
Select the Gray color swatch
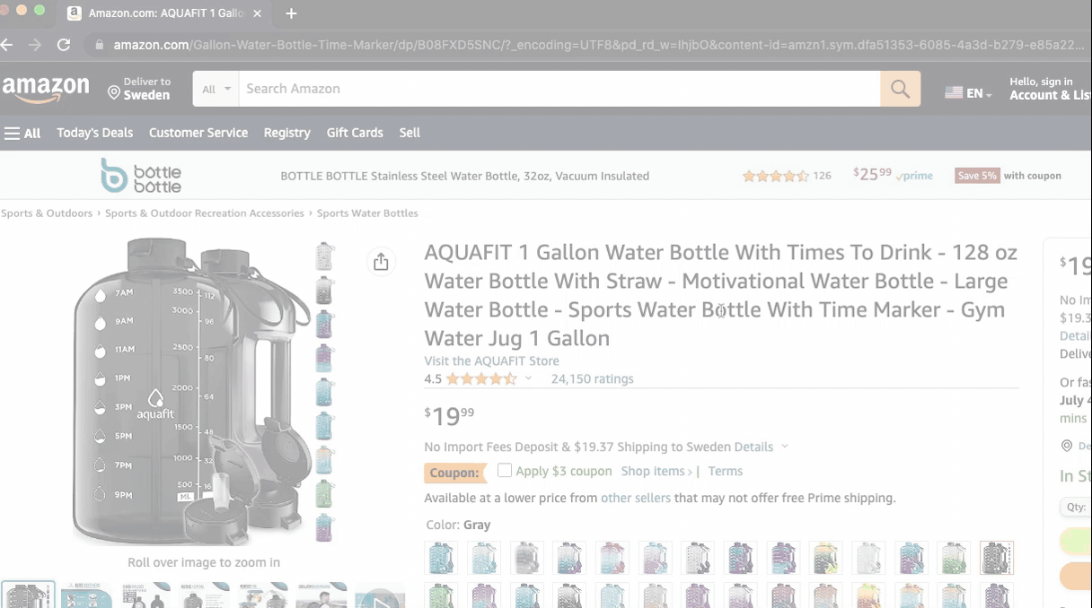click(x=997, y=558)
